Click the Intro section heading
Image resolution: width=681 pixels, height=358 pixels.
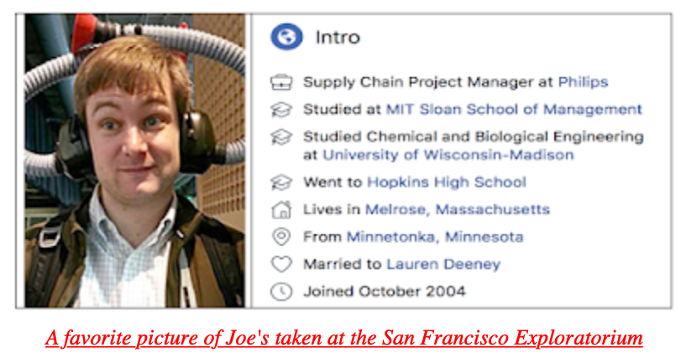(338, 38)
